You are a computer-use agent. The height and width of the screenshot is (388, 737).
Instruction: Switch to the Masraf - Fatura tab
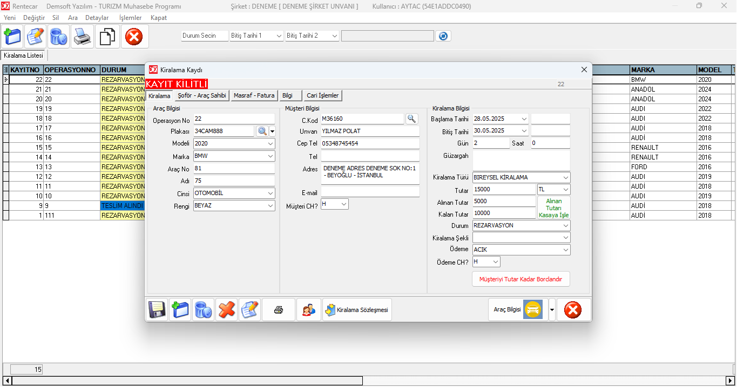click(x=254, y=96)
